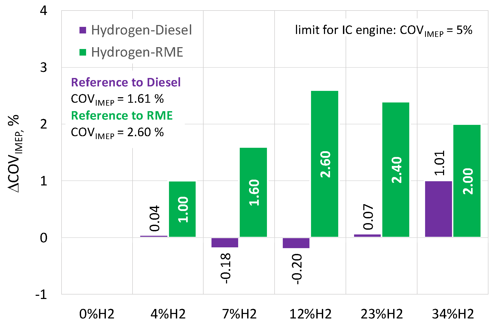Select the green bar labeled 1.00
The width and height of the screenshot is (494, 324).
pyautogui.click(x=182, y=209)
